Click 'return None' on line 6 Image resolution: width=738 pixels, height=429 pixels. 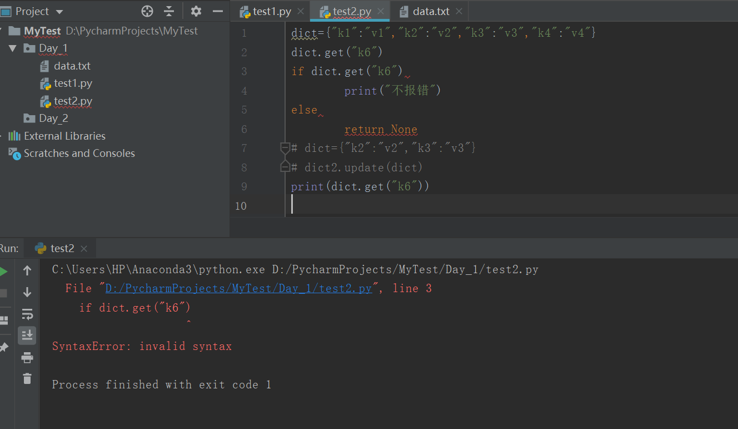(381, 129)
